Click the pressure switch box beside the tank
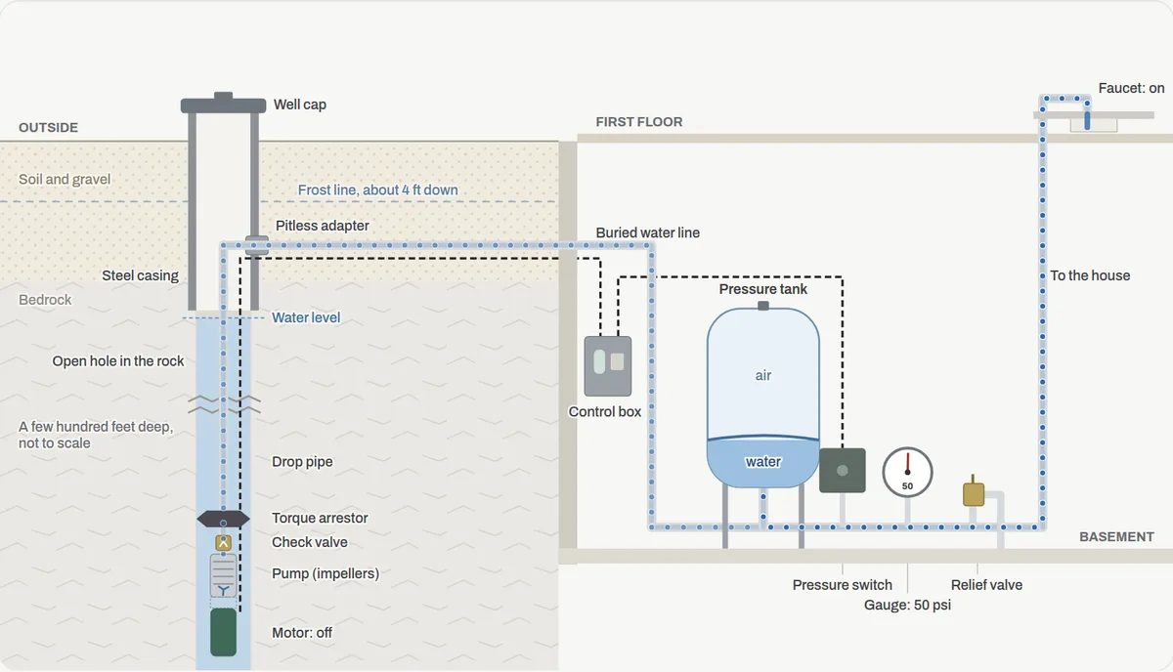The image size is (1173, 672). coord(842,470)
